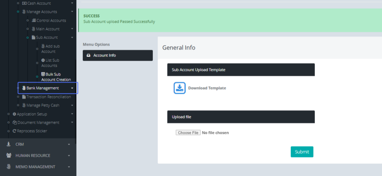This screenshot has width=382, height=176.
Task: Click the Choose File button
Action: click(x=188, y=133)
